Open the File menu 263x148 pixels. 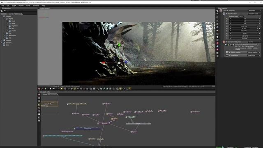[x=2, y=5]
